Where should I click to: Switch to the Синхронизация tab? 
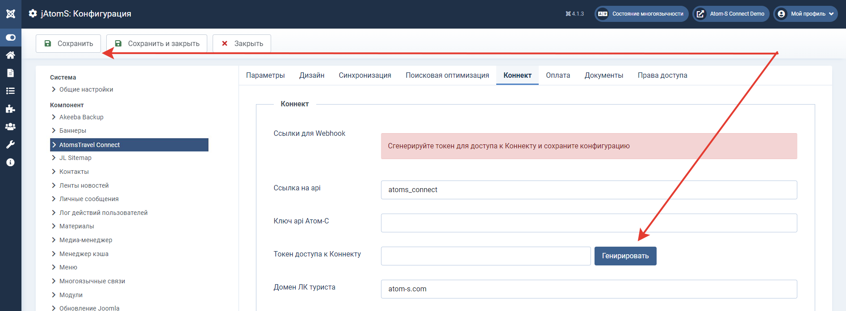tap(365, 75)
